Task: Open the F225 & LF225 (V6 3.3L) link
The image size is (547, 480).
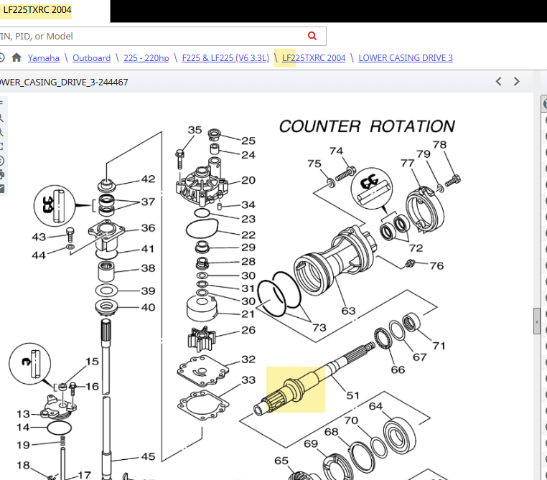Action: pos(225,58)
